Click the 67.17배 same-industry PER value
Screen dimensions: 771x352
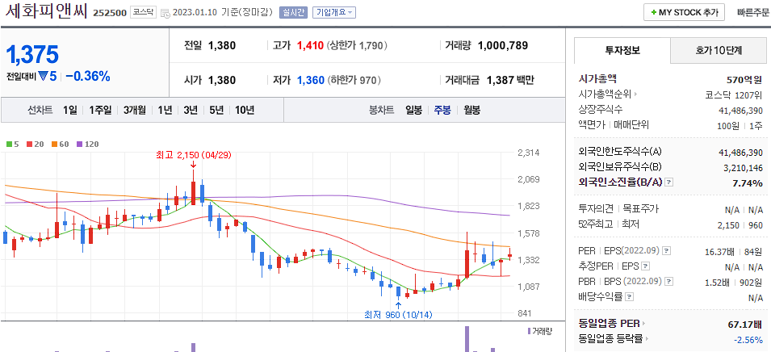tap(745, 324)
